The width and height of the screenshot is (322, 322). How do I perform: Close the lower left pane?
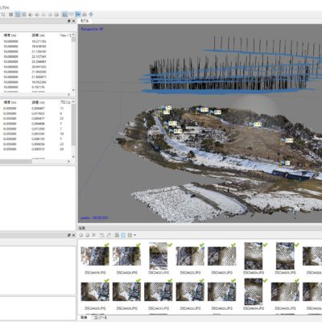(73, 235)
